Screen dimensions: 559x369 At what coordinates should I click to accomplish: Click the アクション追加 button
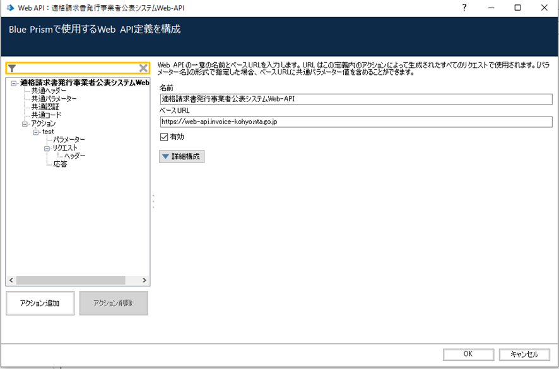pyautogui.click(x=40, y=303)
